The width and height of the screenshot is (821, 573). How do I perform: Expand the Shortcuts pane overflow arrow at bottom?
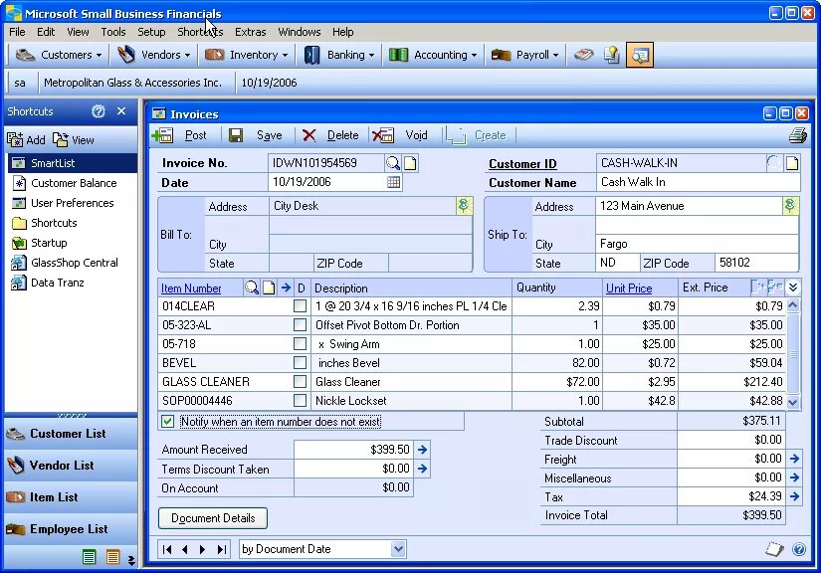pos(131,560)
